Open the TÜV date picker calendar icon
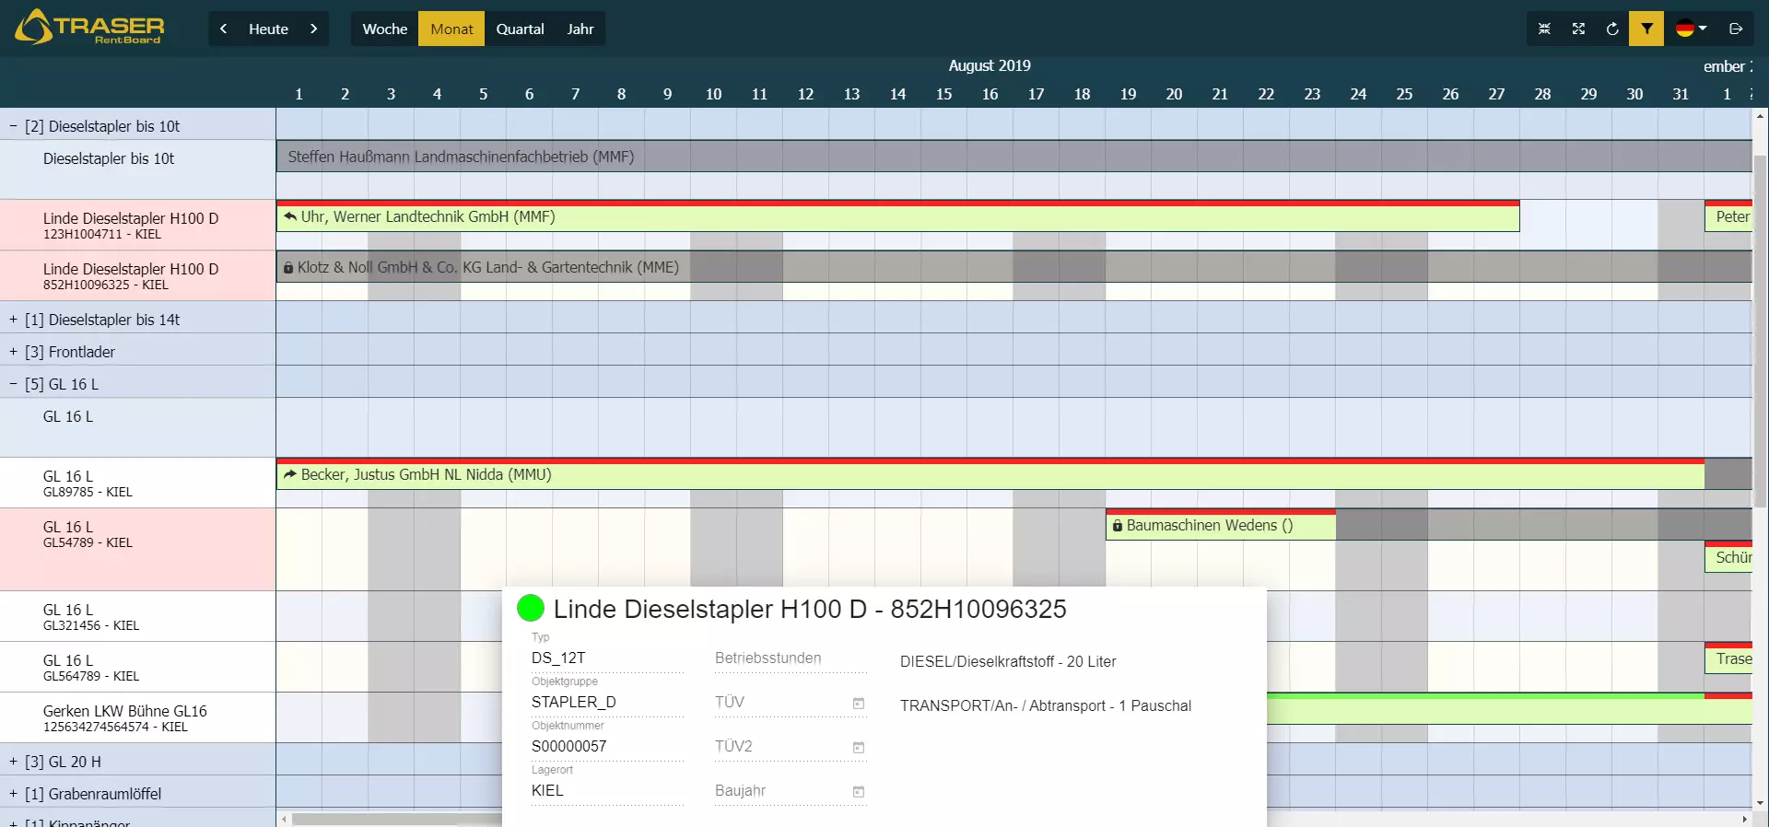Image resolution: width=1769 pixels, height=827 pixels. pyautogui.click(x=858, y=704)
